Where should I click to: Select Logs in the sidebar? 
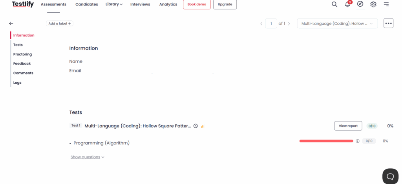(17, 83)
